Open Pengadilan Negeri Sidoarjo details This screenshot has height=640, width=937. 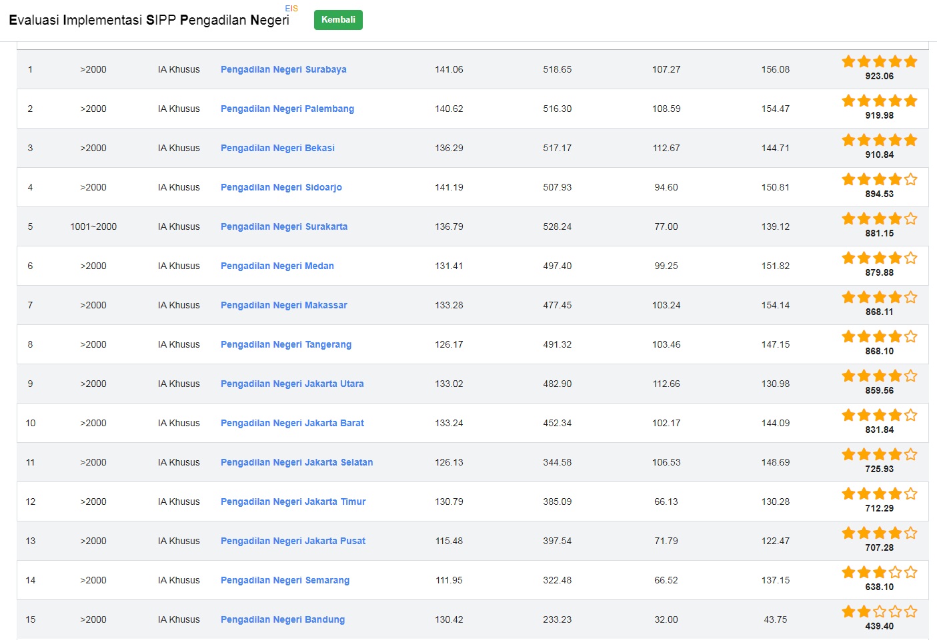click(x=281, y=187)
